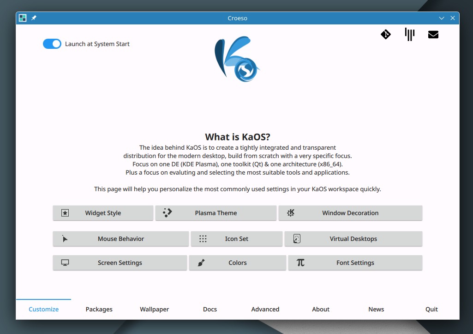Go to the Wallpaper tab
Screen dimensions: 473x334
click(x=155, y=309)
